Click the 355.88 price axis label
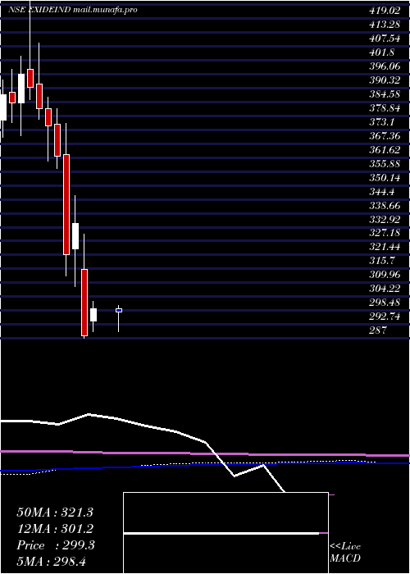 point(385,164)
